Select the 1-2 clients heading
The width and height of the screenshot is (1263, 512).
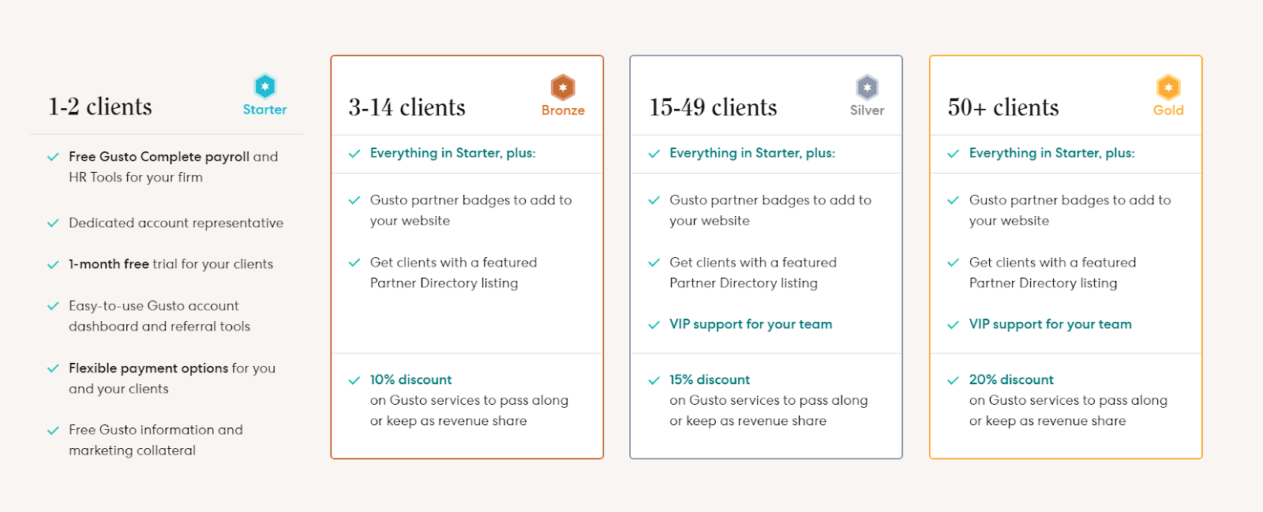[x=100, y=107]
